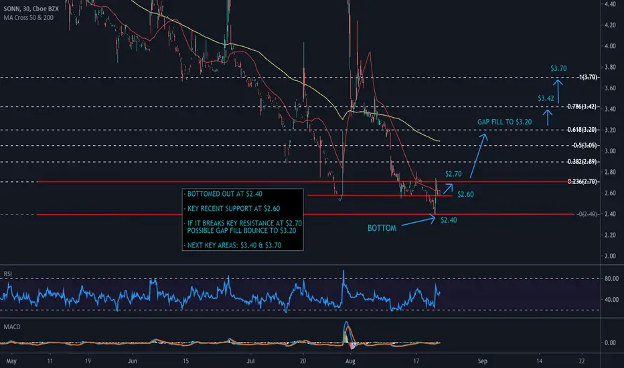
Task: Click the May date on the time axis
Action: pos(11,361)
